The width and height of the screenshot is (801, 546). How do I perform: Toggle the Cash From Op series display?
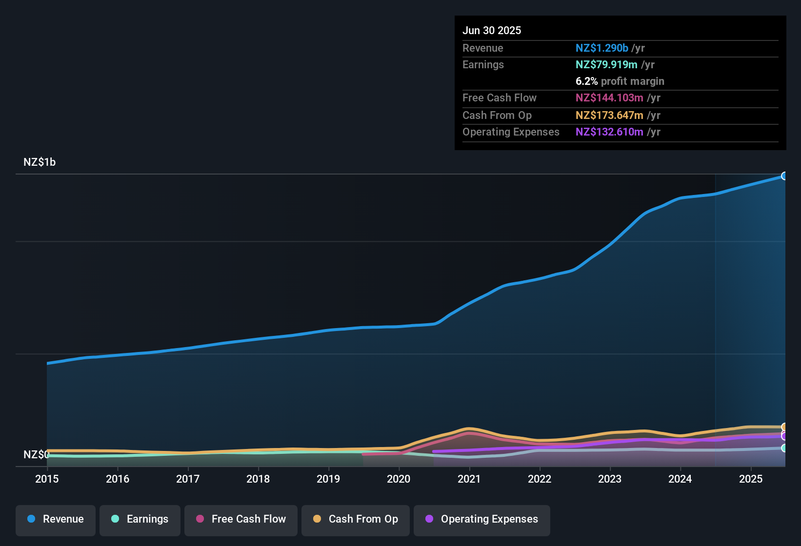tap(355, 520)
